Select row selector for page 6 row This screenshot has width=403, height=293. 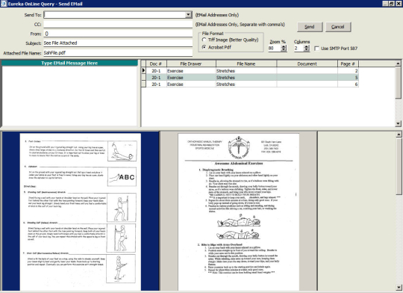click(143, 84)
